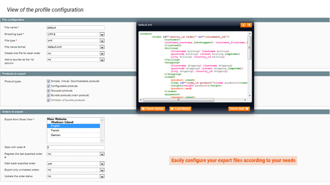This screenshot has width=330, height=185.
Task: Click the File name input field
Action: [x=76, y=28]
